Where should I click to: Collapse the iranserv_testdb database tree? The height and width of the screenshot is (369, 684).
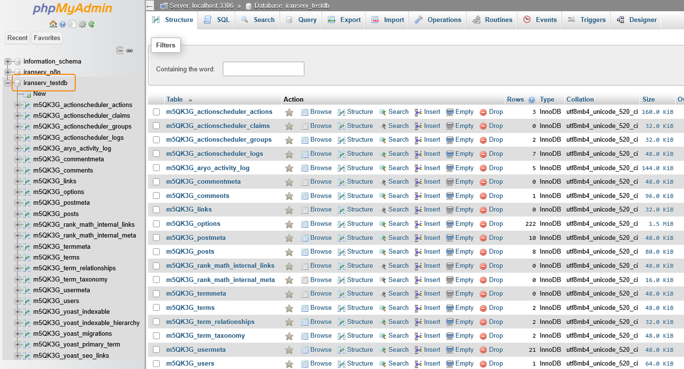pos(8,83)
